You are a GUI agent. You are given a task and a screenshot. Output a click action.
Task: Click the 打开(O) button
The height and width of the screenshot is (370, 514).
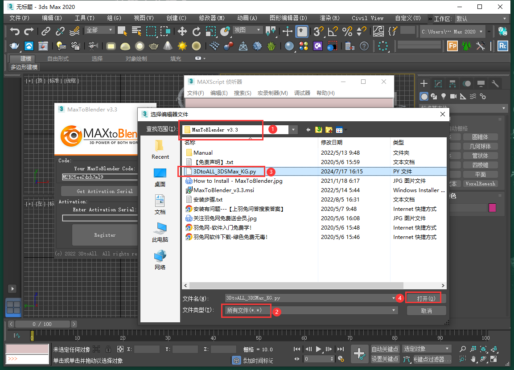point(426,299)
